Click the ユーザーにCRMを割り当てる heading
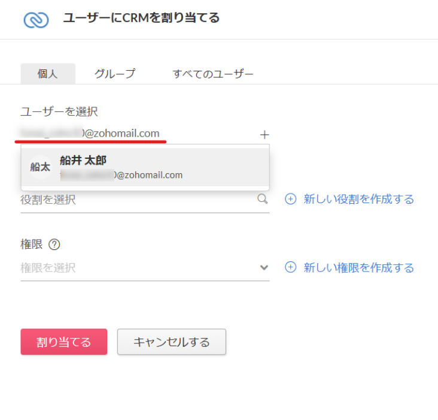This screenshot has width=438, height=420. 141,18
